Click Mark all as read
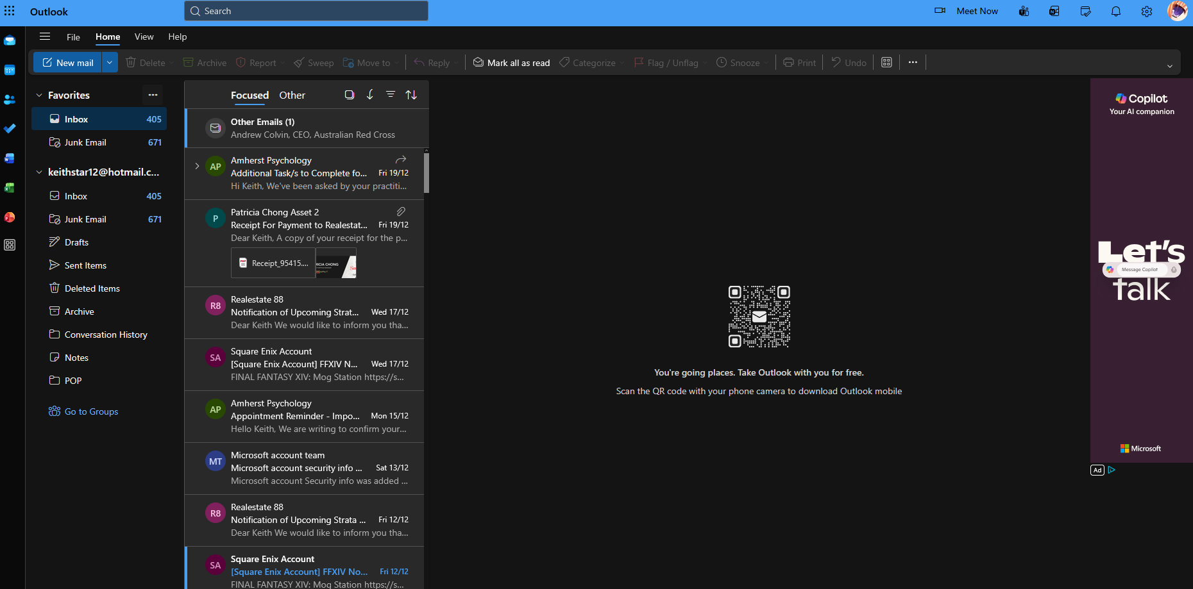 (x=511, y=63)
